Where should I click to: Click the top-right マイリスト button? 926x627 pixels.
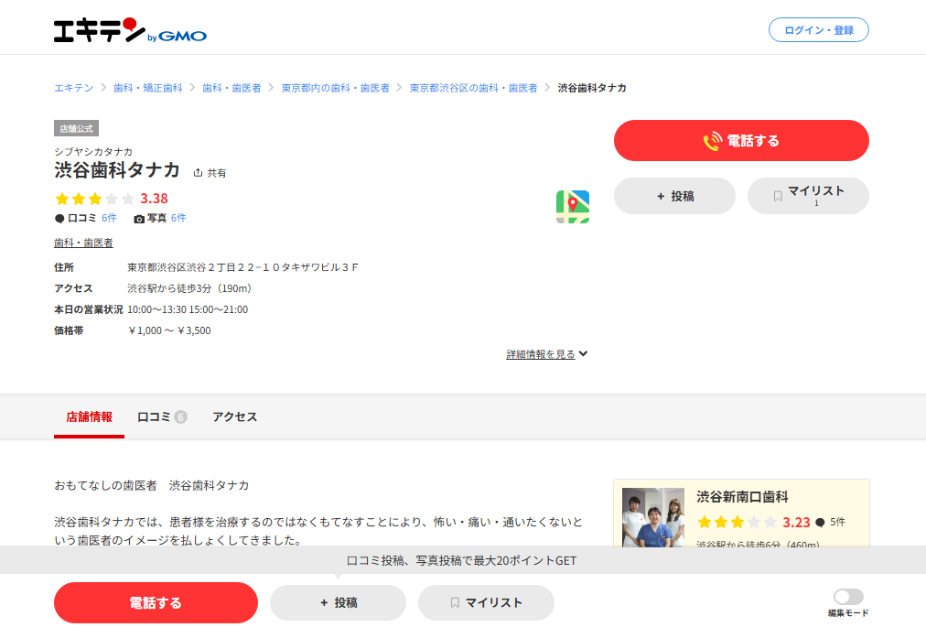[808, 196]
